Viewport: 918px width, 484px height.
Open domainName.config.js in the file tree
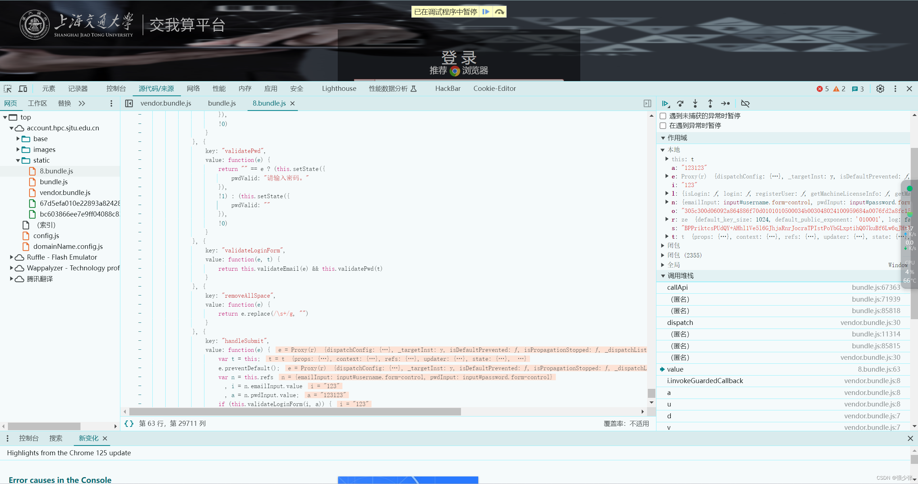[68, 246]
